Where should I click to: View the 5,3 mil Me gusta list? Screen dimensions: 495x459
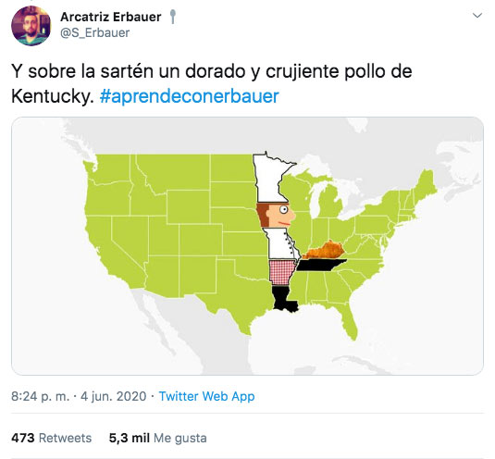tap(158, 438)
